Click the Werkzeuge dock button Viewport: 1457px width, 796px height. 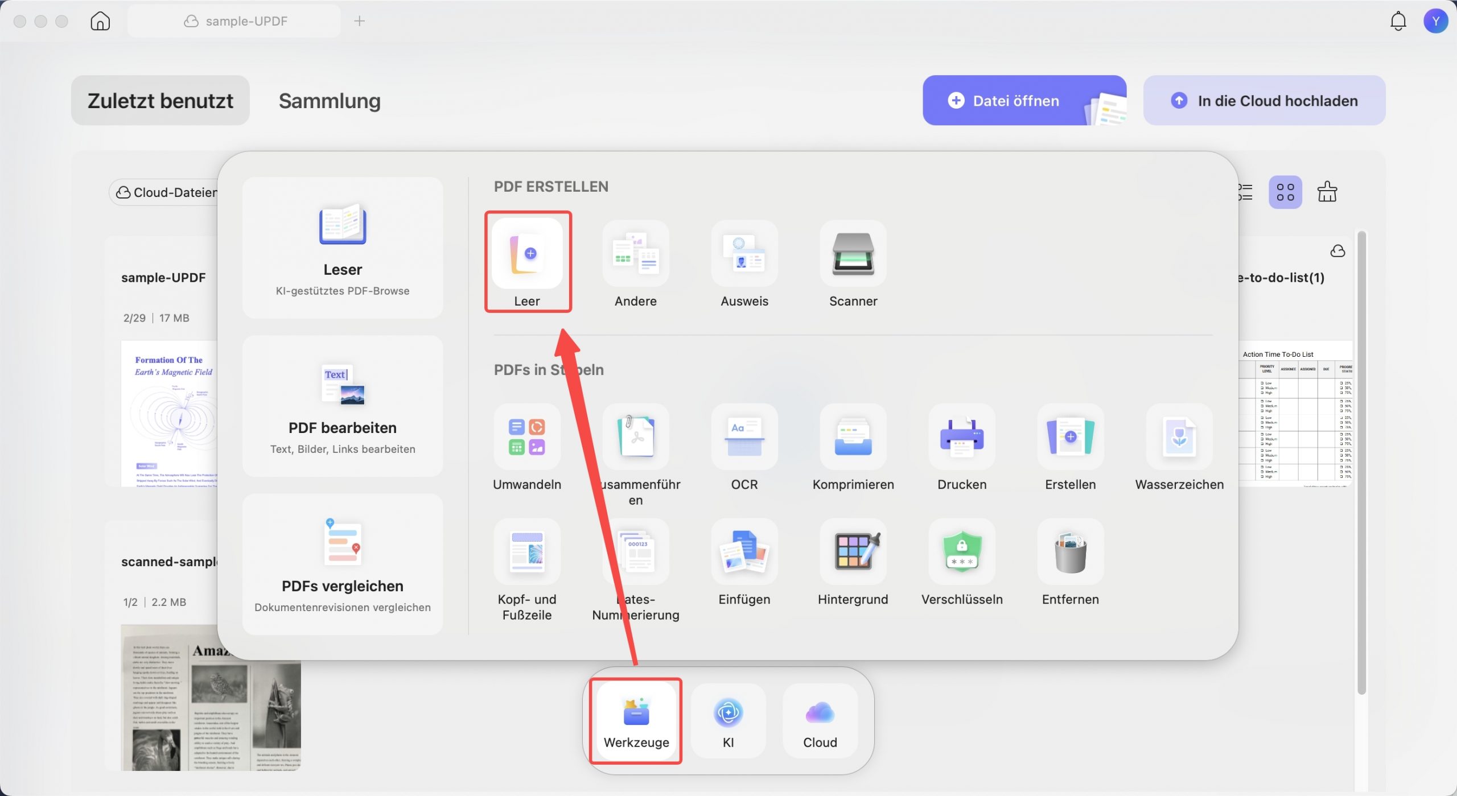point(636,721)
